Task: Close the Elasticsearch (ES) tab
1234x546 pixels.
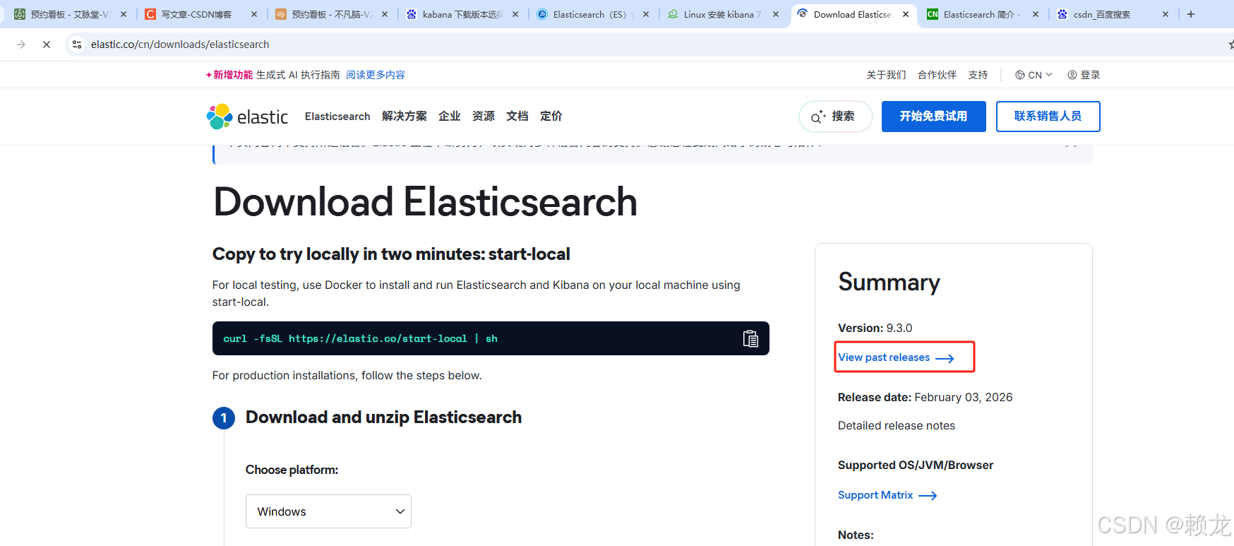Action: tap(646, 14)
